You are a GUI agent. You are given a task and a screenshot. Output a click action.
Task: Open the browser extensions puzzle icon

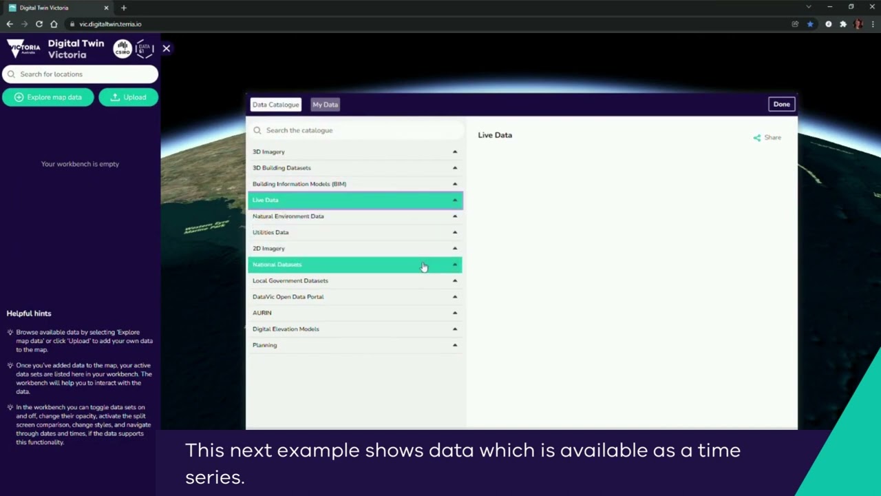pyautogui.click(x=843, y=24)
